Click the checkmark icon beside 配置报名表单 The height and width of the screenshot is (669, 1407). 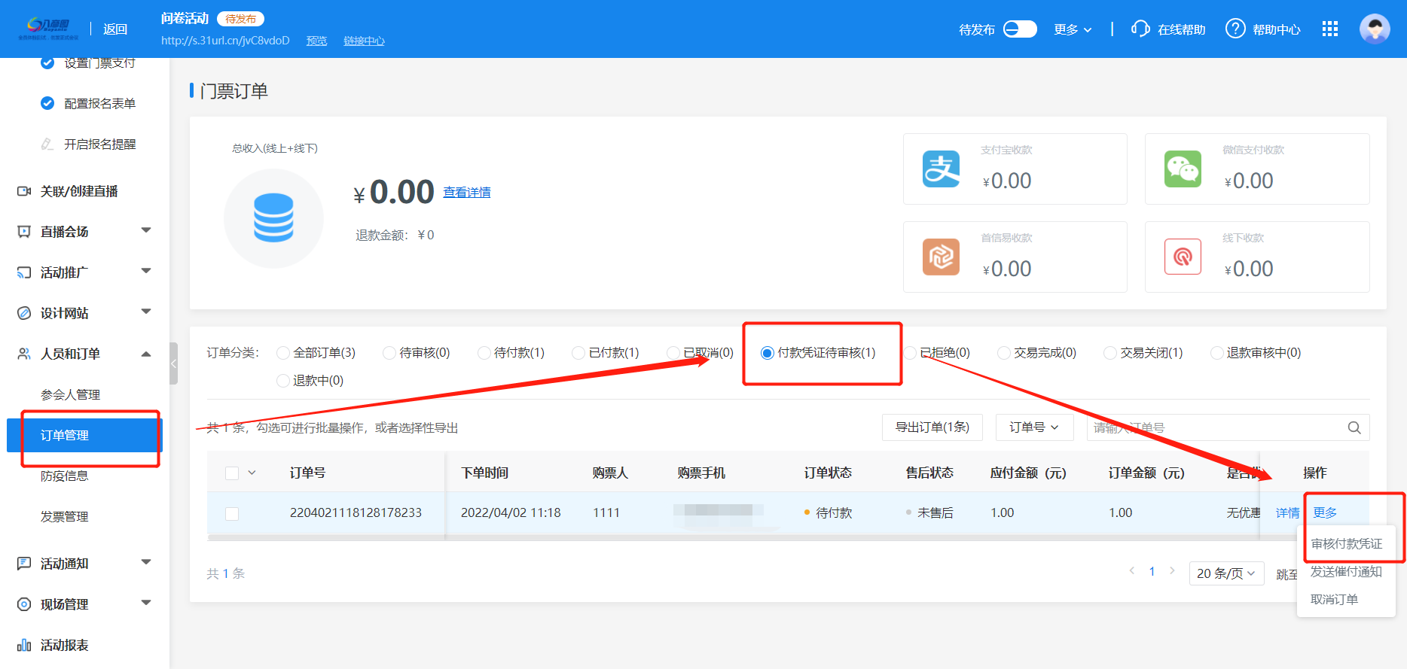point(47,103)
